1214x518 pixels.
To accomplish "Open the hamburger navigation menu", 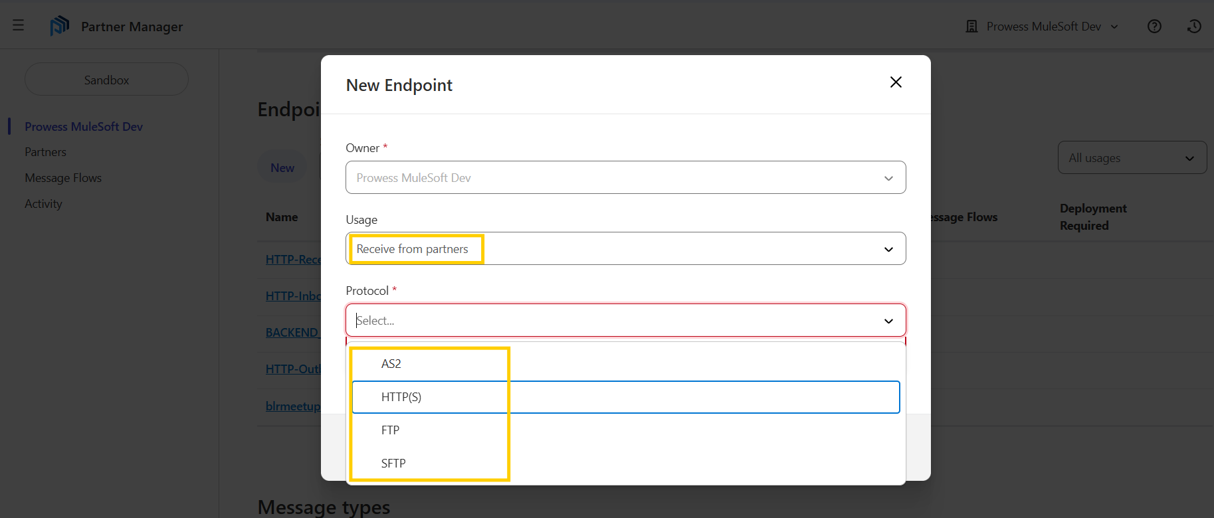I will [x=18, y=26].
